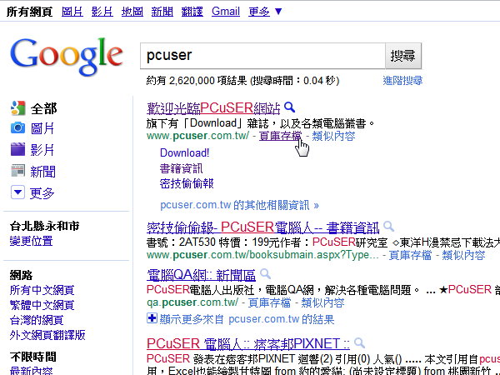500x375 pixels.
Task: Open 圖片 in top navigation bar
Action: click(x=72, y=12)
